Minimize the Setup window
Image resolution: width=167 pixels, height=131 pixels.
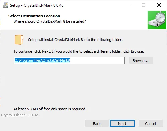129,5
